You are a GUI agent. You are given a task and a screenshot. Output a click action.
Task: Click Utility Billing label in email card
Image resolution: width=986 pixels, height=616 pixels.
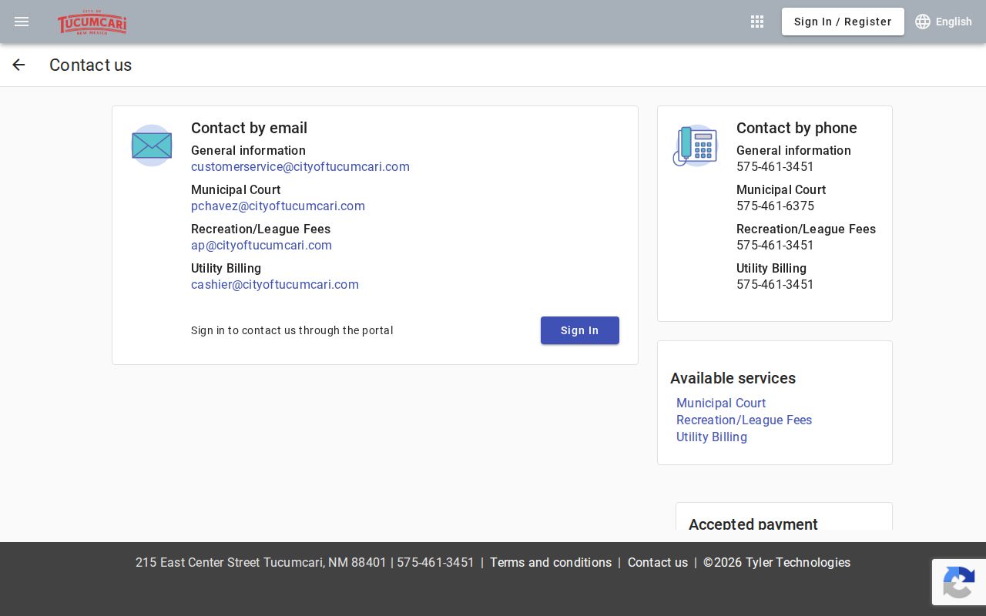click(226, 269)
